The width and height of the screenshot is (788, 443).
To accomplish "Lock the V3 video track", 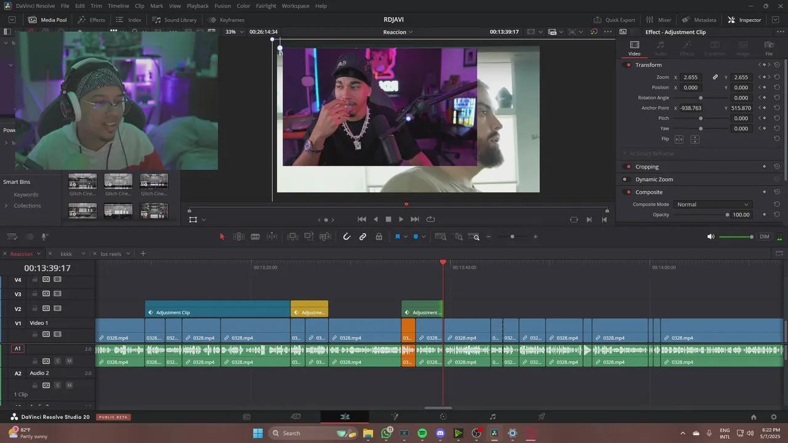I will coord(34,293).
